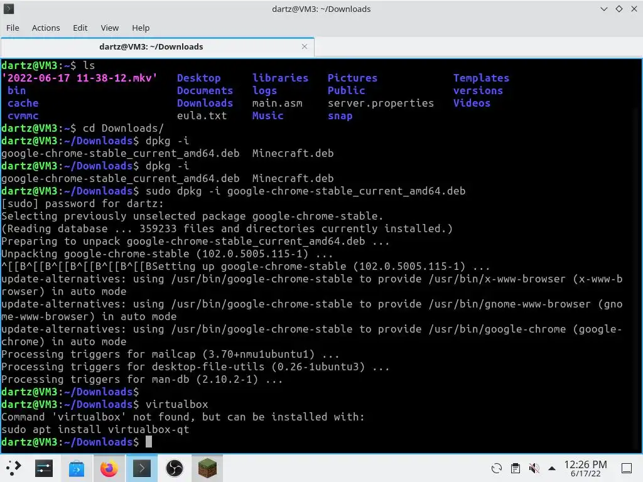Click the updates tray icon
643x482 pixels.
pos(497,468)
